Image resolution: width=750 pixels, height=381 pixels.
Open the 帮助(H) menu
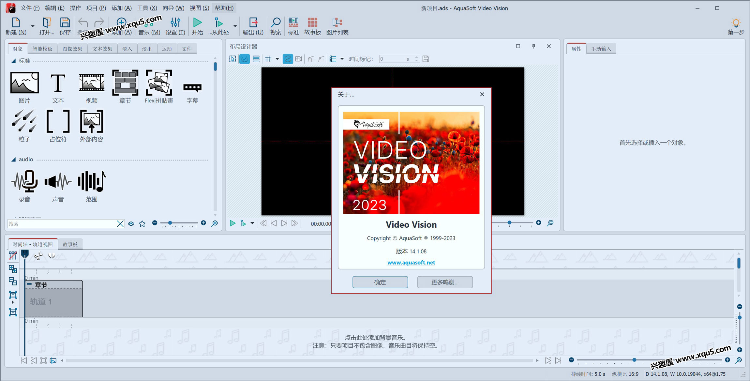coord(224,8)
